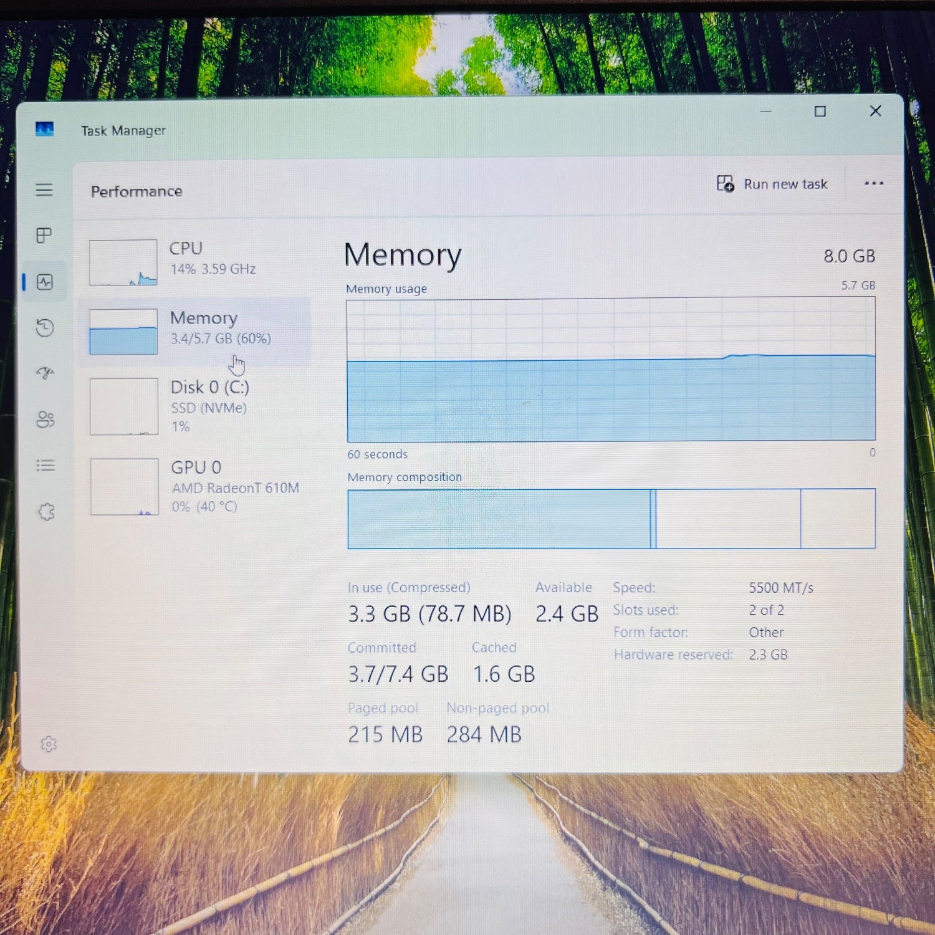Open the hamburger navigation menu
This screenshot has width=935, height=935.
[x=44, y=189]
